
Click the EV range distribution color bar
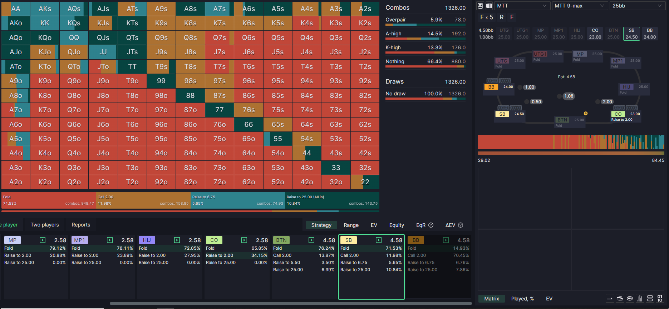click(x=571, y=142)
